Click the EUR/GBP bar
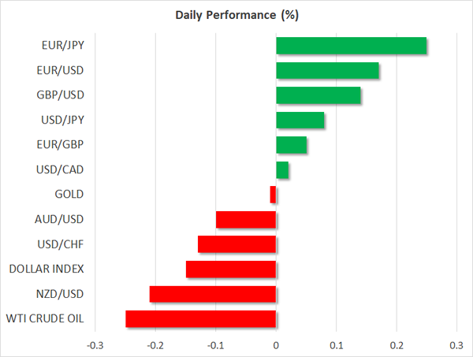Image resolution: width=473 pixels, height=357 pixels. click(292, 145)
